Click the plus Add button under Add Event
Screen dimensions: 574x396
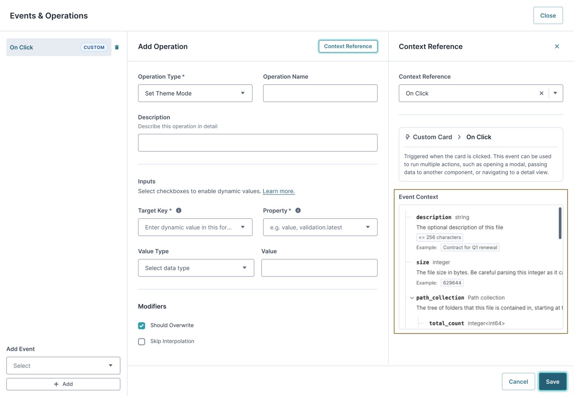63,384
